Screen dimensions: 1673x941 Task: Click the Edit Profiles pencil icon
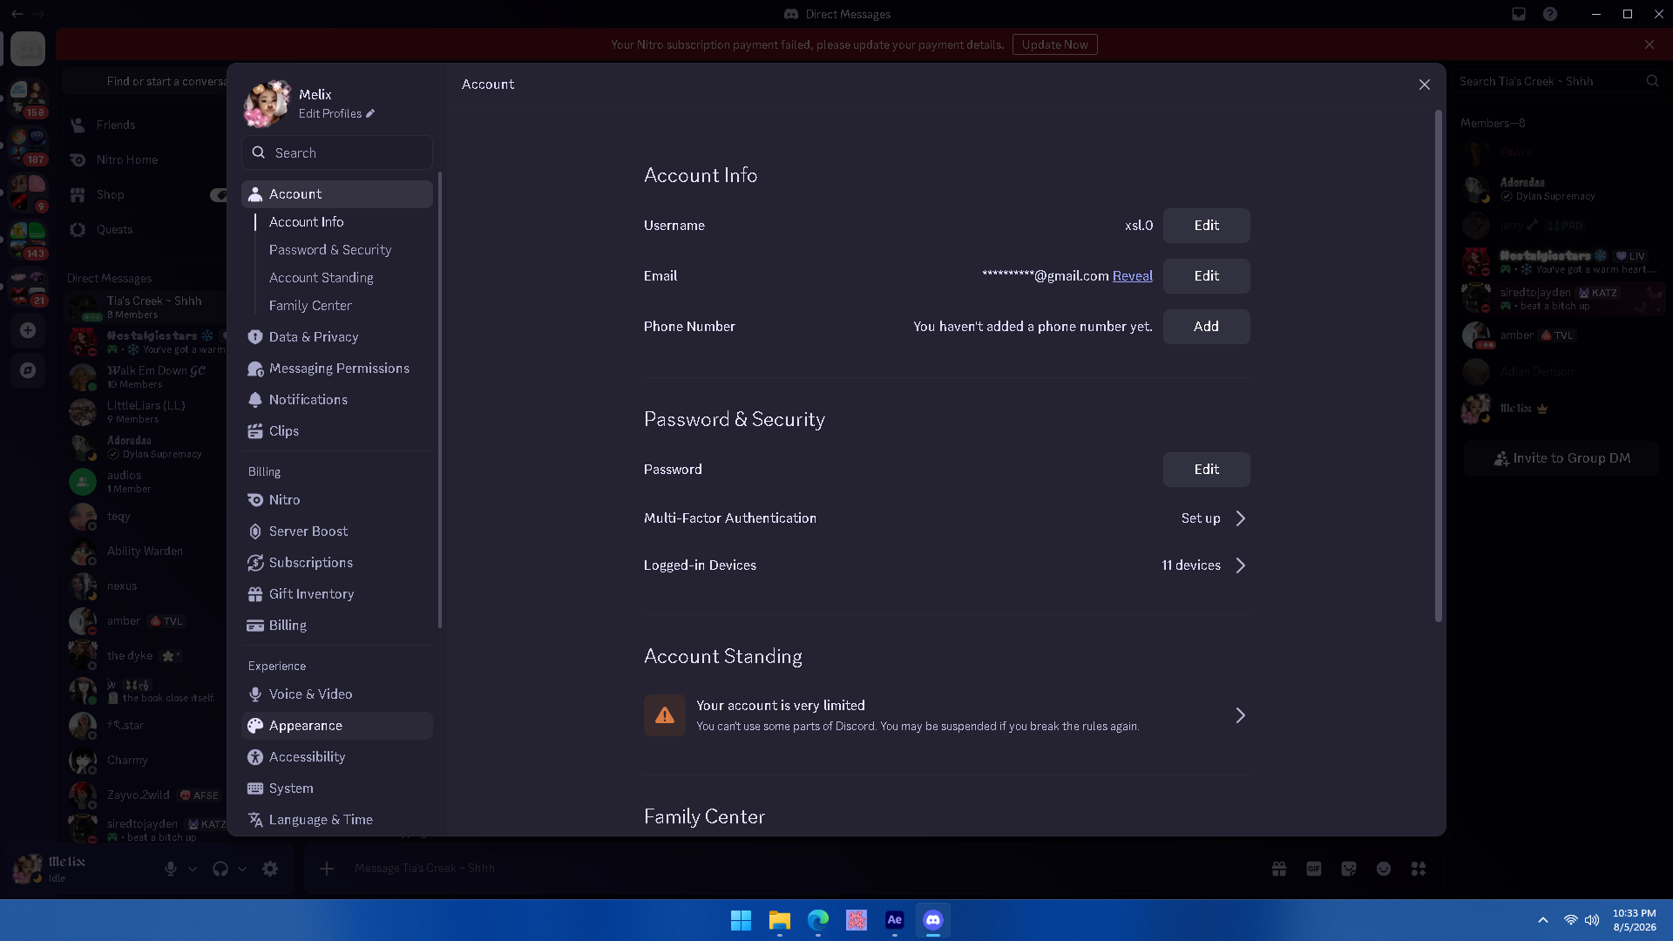pos(370,114)
